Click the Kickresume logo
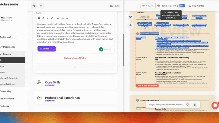The image size is (219, 123). [x=9, y=4]
